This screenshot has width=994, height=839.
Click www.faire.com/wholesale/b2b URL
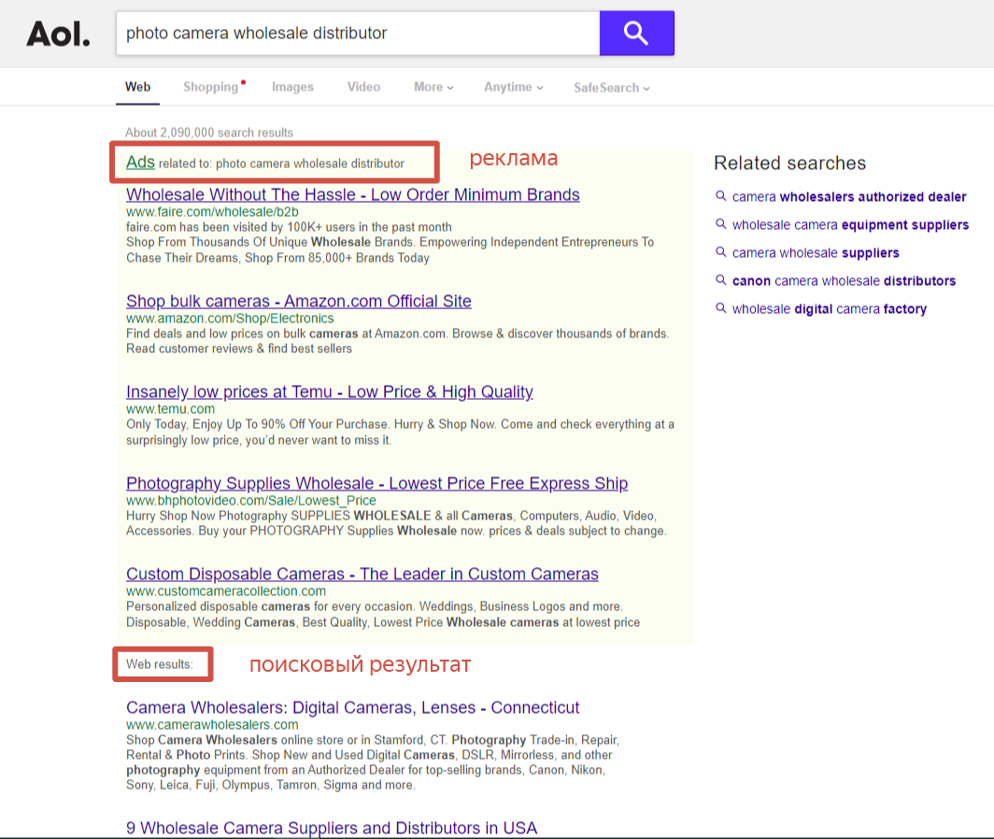click(212, 212)
